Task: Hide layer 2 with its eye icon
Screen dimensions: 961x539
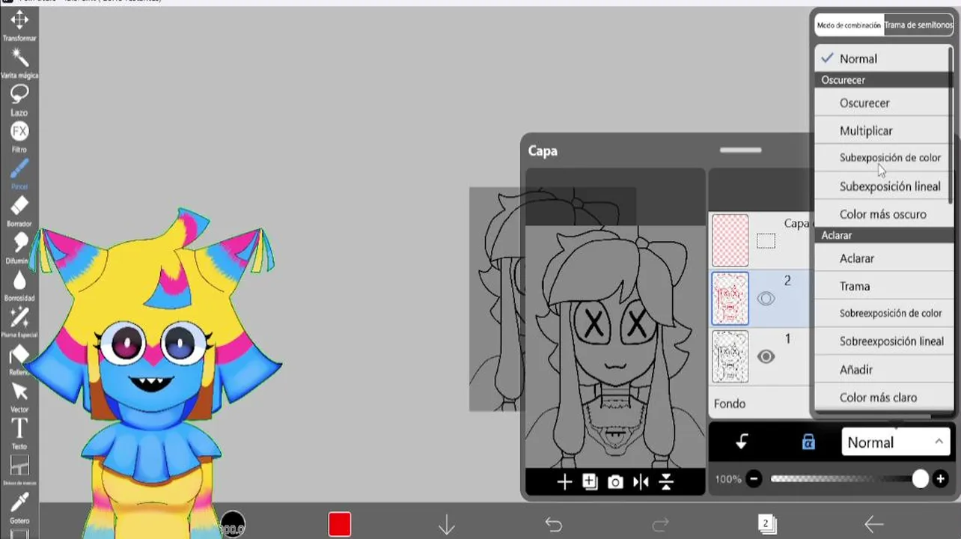Action: (x=766, y=299)
